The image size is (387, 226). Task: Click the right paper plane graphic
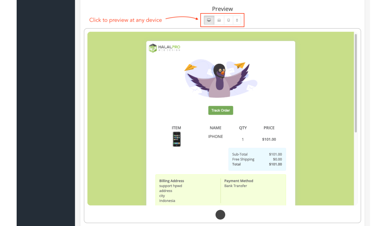[240, 65]
